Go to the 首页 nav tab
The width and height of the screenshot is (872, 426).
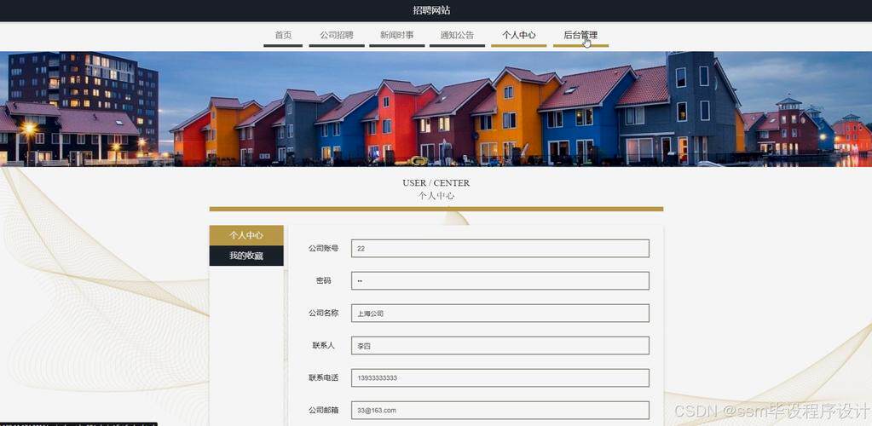283,35
